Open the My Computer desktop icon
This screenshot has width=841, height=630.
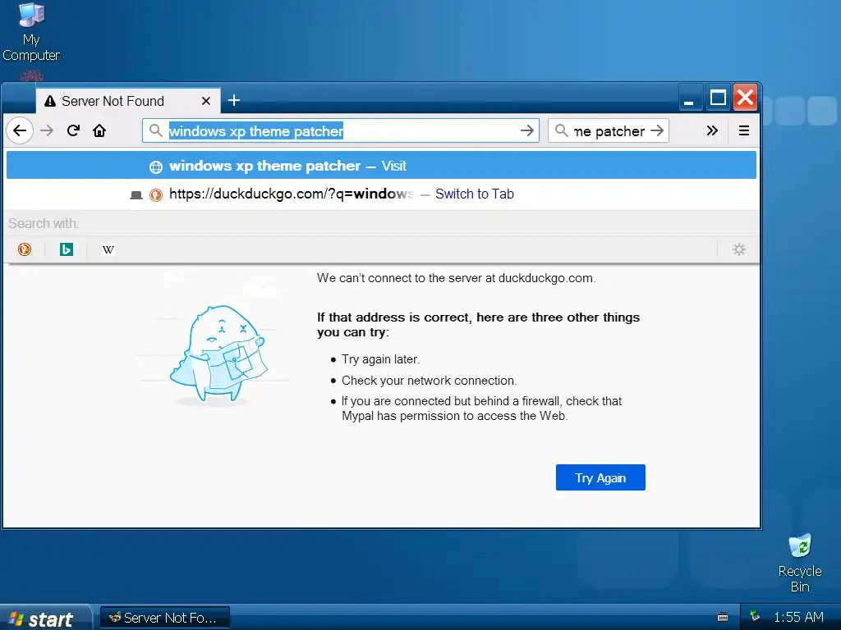31,32
